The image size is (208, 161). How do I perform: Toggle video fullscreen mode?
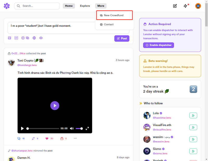click(87, 128)
